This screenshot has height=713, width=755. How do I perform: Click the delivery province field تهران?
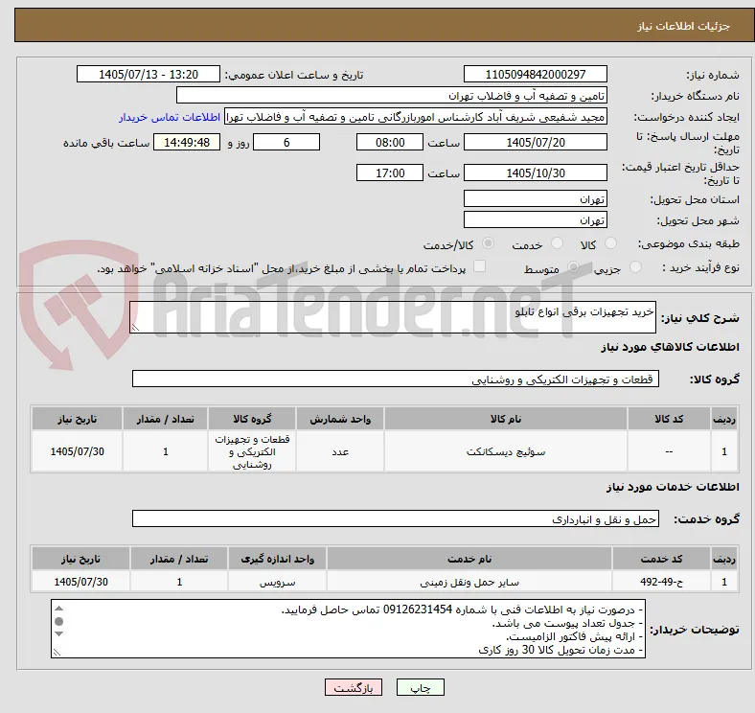pyautogui.click(x=535, y=198)
